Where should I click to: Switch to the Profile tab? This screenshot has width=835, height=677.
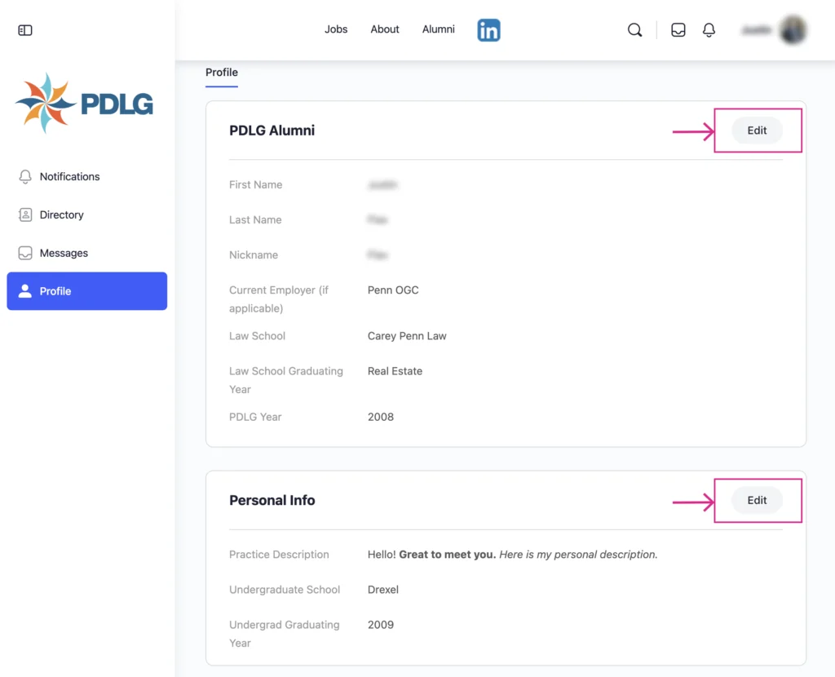tap(221, 72)
